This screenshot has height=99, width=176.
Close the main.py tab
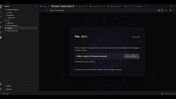coord(49,6)
